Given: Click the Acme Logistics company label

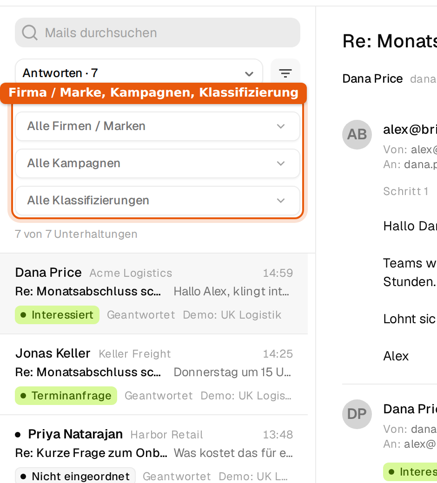Looking at the screenshot, I should 131,273.
